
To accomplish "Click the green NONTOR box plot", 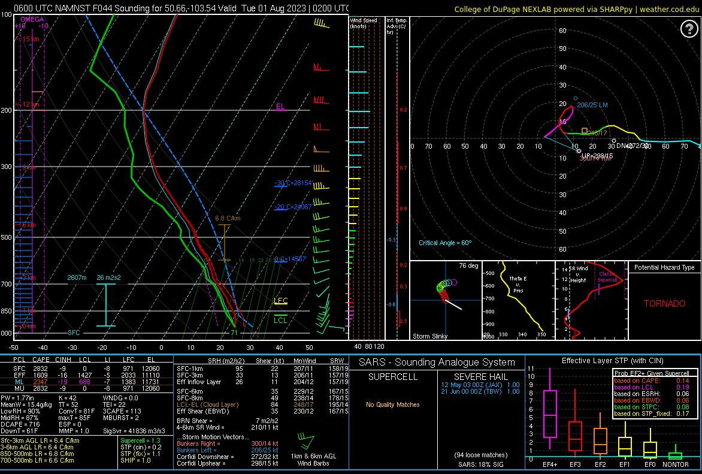I will pyautogui.click(x=675, y=452).
